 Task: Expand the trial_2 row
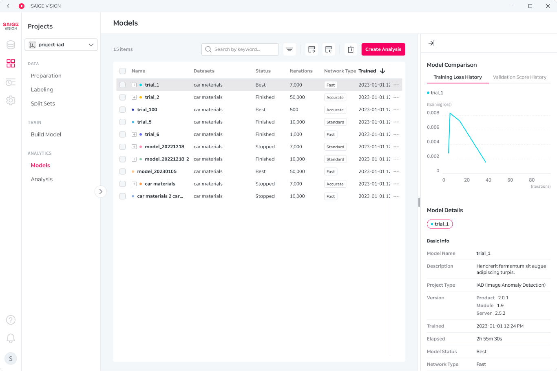(134, 97)
